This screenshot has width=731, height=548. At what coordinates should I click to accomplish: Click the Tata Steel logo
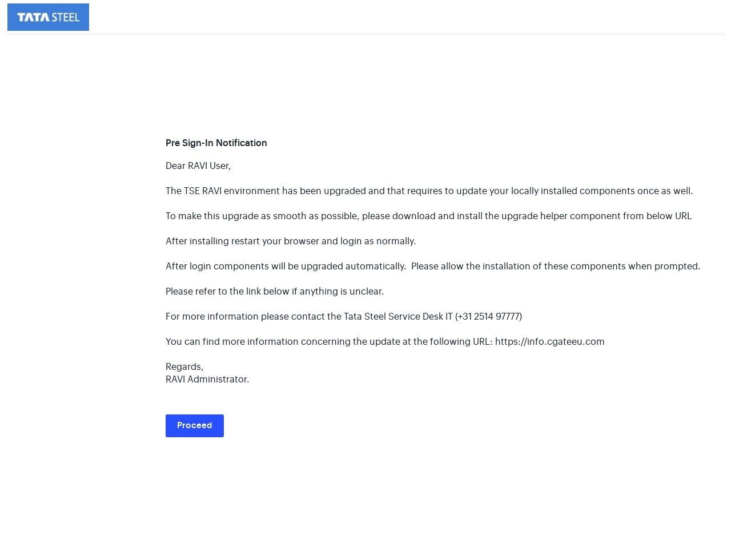pos(48,17)
